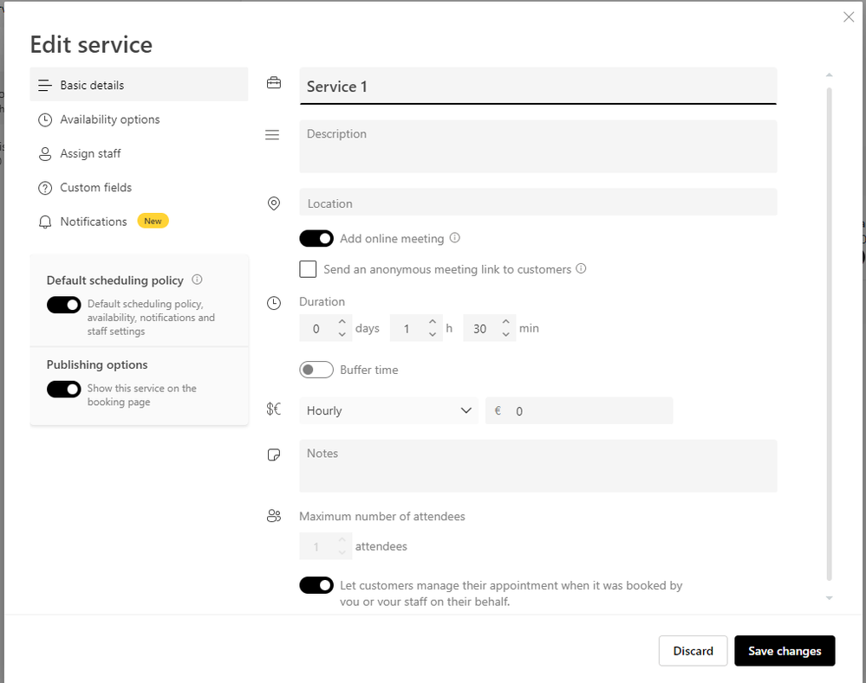This screenshot has width=866, height=683.
Task: Close the Edit service dialog
Action: [x=849, y=17]
